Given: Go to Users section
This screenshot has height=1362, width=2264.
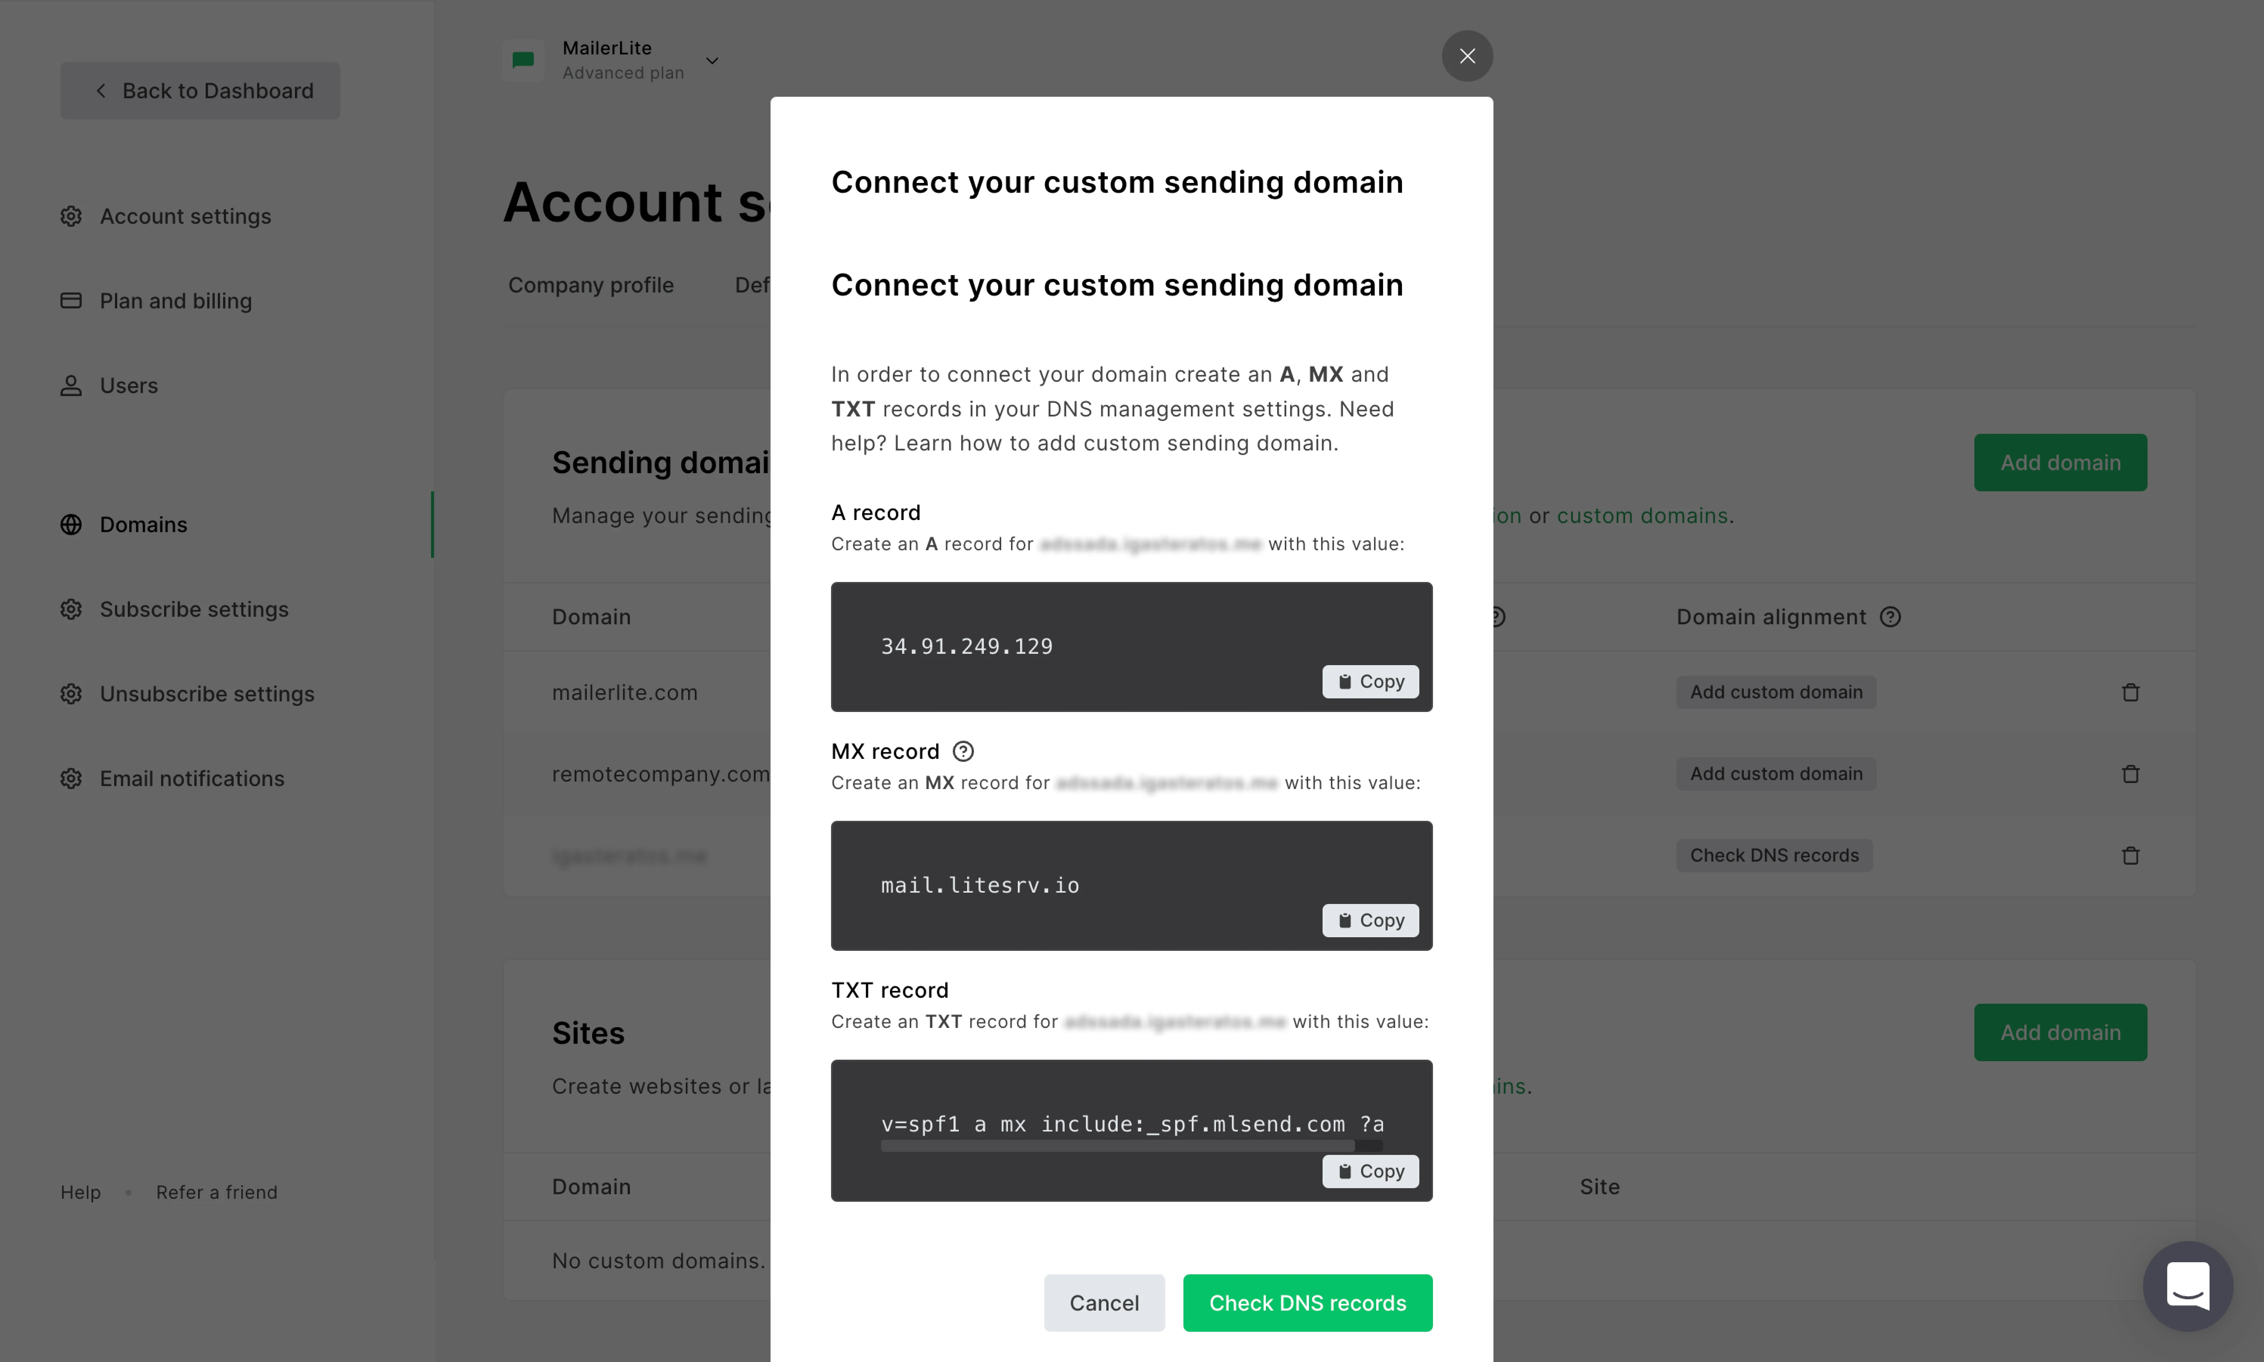Looking at the screenshot, I should [x=129, y=385].
